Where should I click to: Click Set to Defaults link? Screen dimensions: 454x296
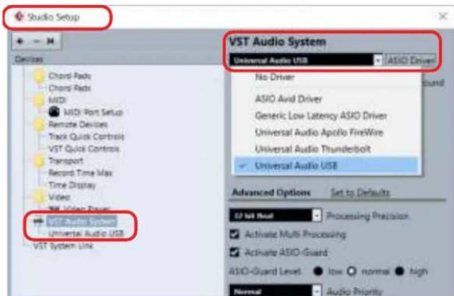360,193
